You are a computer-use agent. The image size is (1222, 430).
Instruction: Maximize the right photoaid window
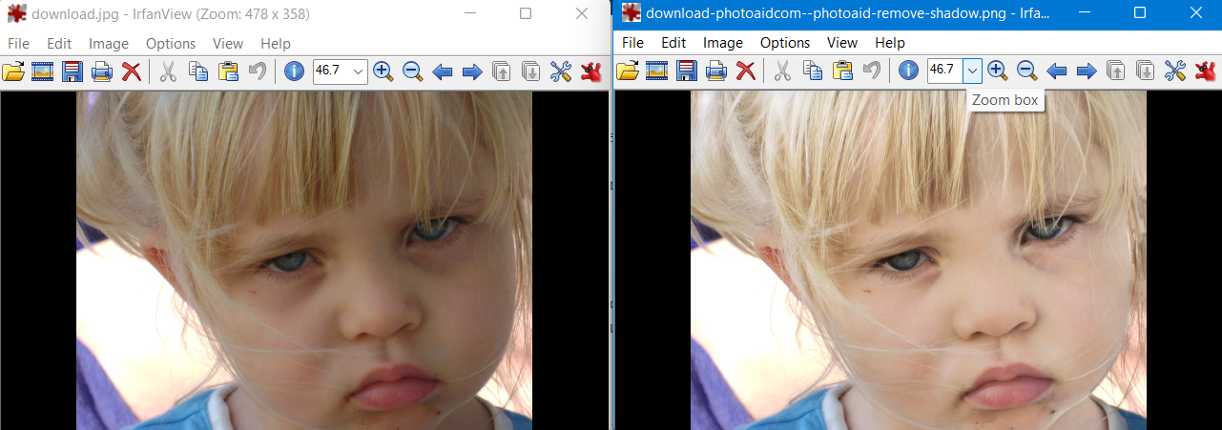[x=1140, y=12]
